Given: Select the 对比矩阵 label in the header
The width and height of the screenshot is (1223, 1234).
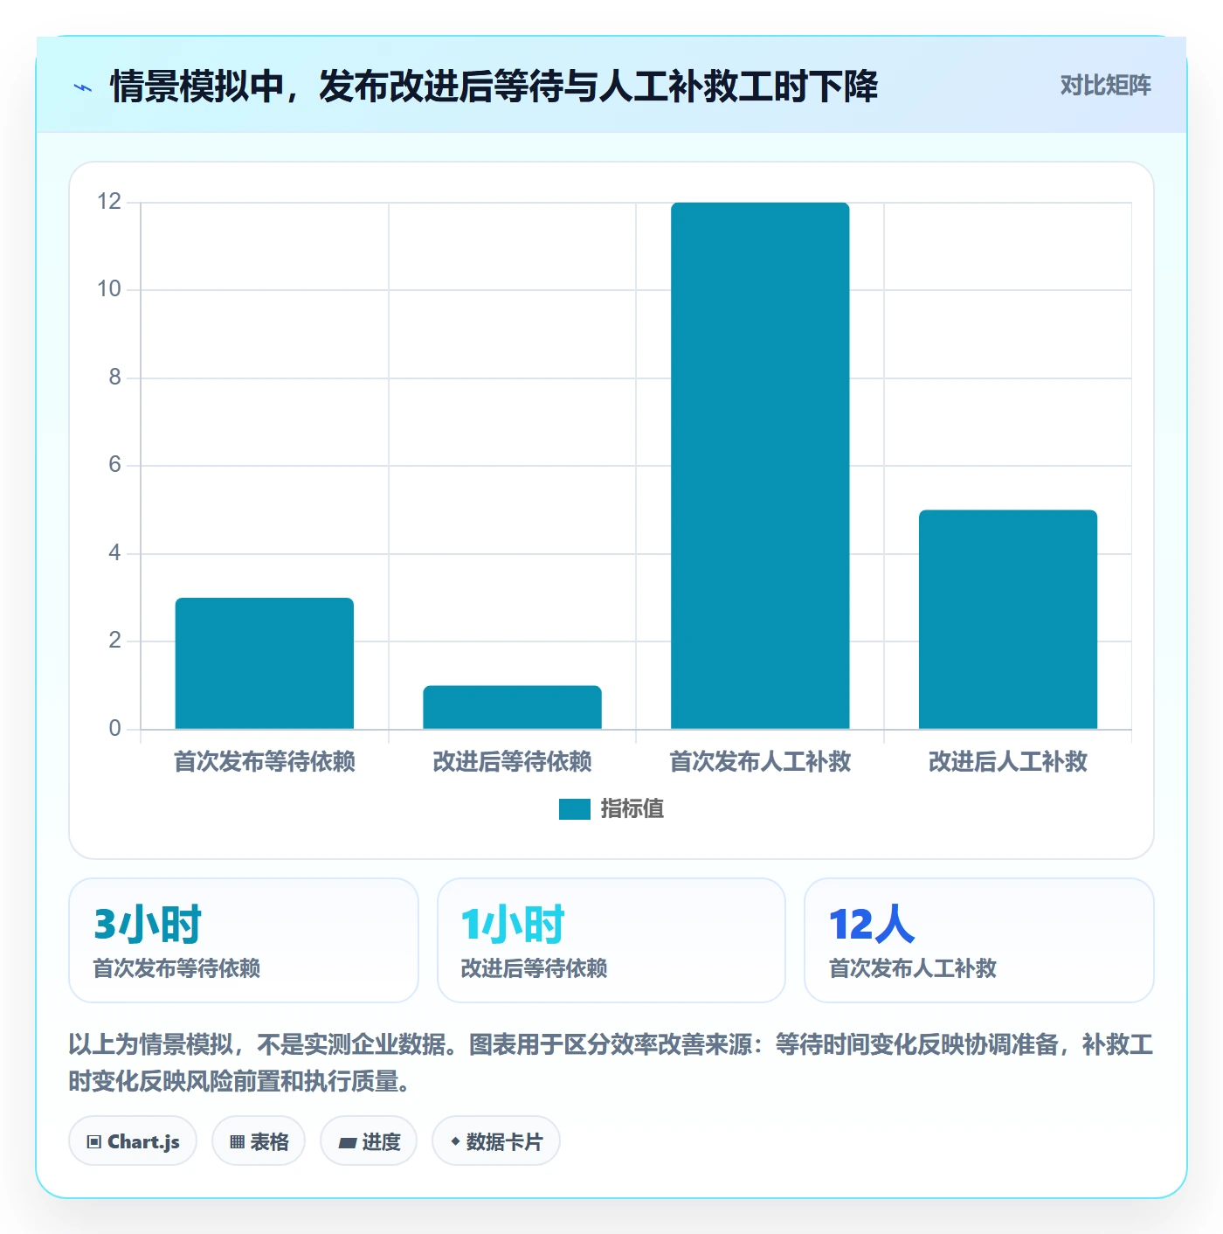Looking at the screenshot, I should coord(1105,85).
